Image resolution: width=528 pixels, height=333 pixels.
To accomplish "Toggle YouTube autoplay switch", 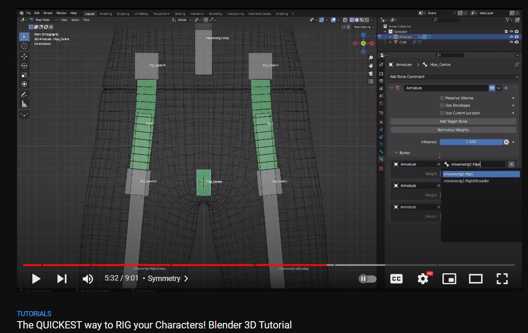I will click(368, 278).
